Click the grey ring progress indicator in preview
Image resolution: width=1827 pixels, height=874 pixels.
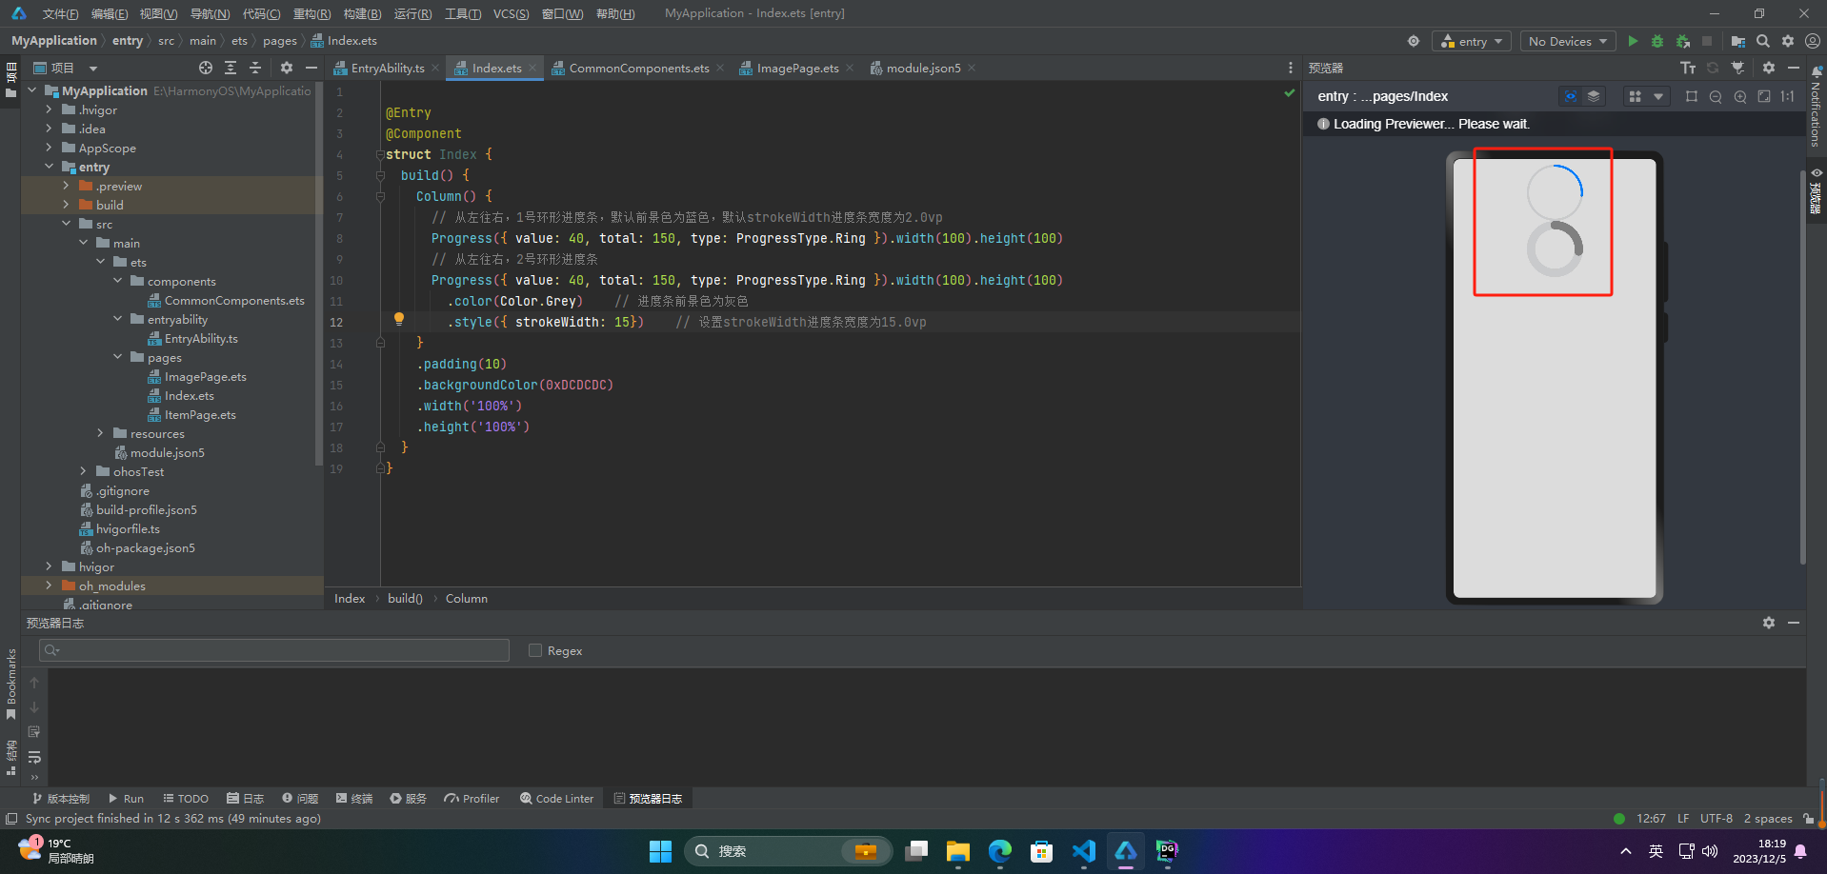[x=1555, y=249]
